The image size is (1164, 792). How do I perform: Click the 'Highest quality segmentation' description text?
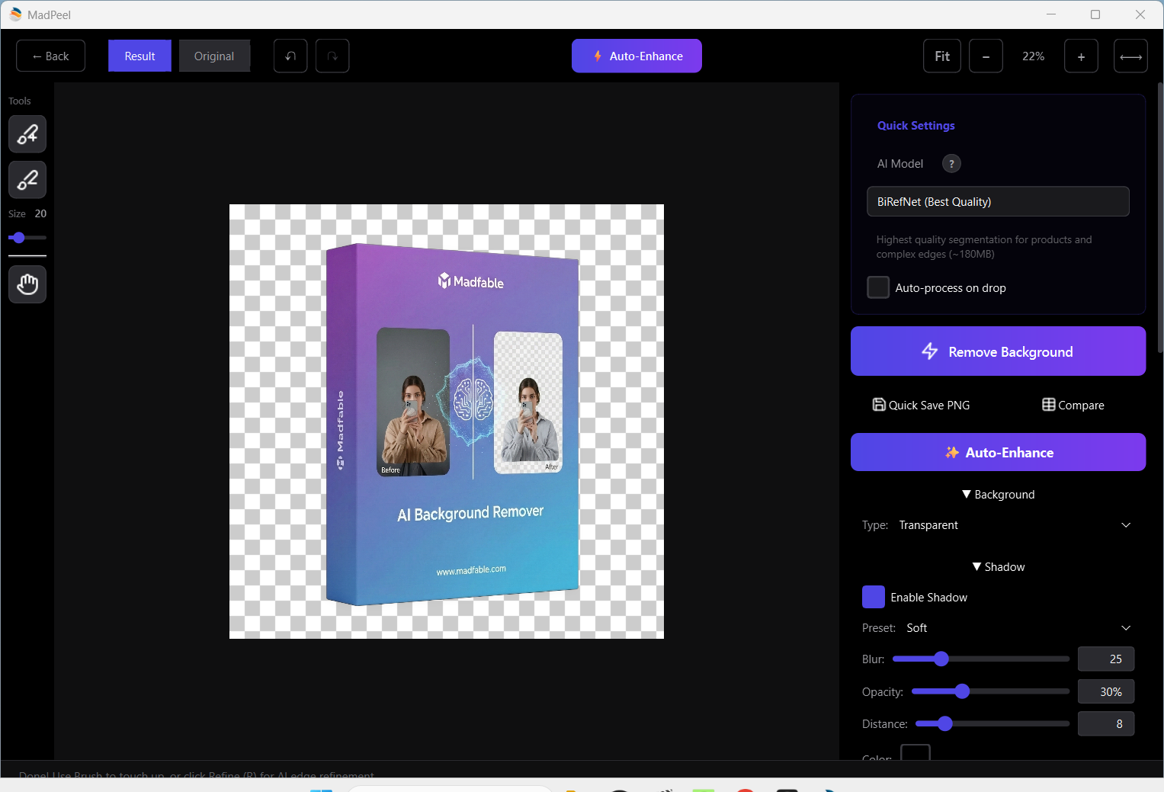coord(984,247)
